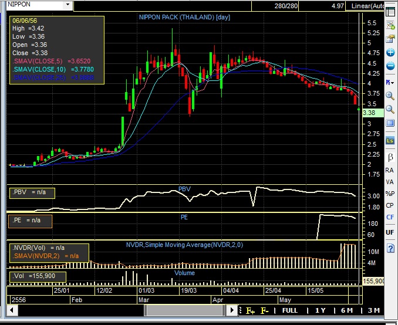
Task: Click the Linear(Auto) scale selector
Action: tap(365, 6)
